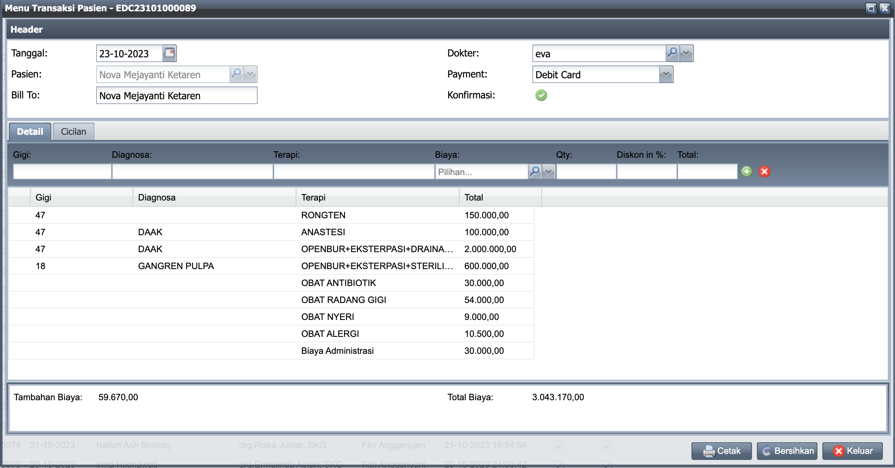Click the Dokter search magnifier icon

click(672, 53)
